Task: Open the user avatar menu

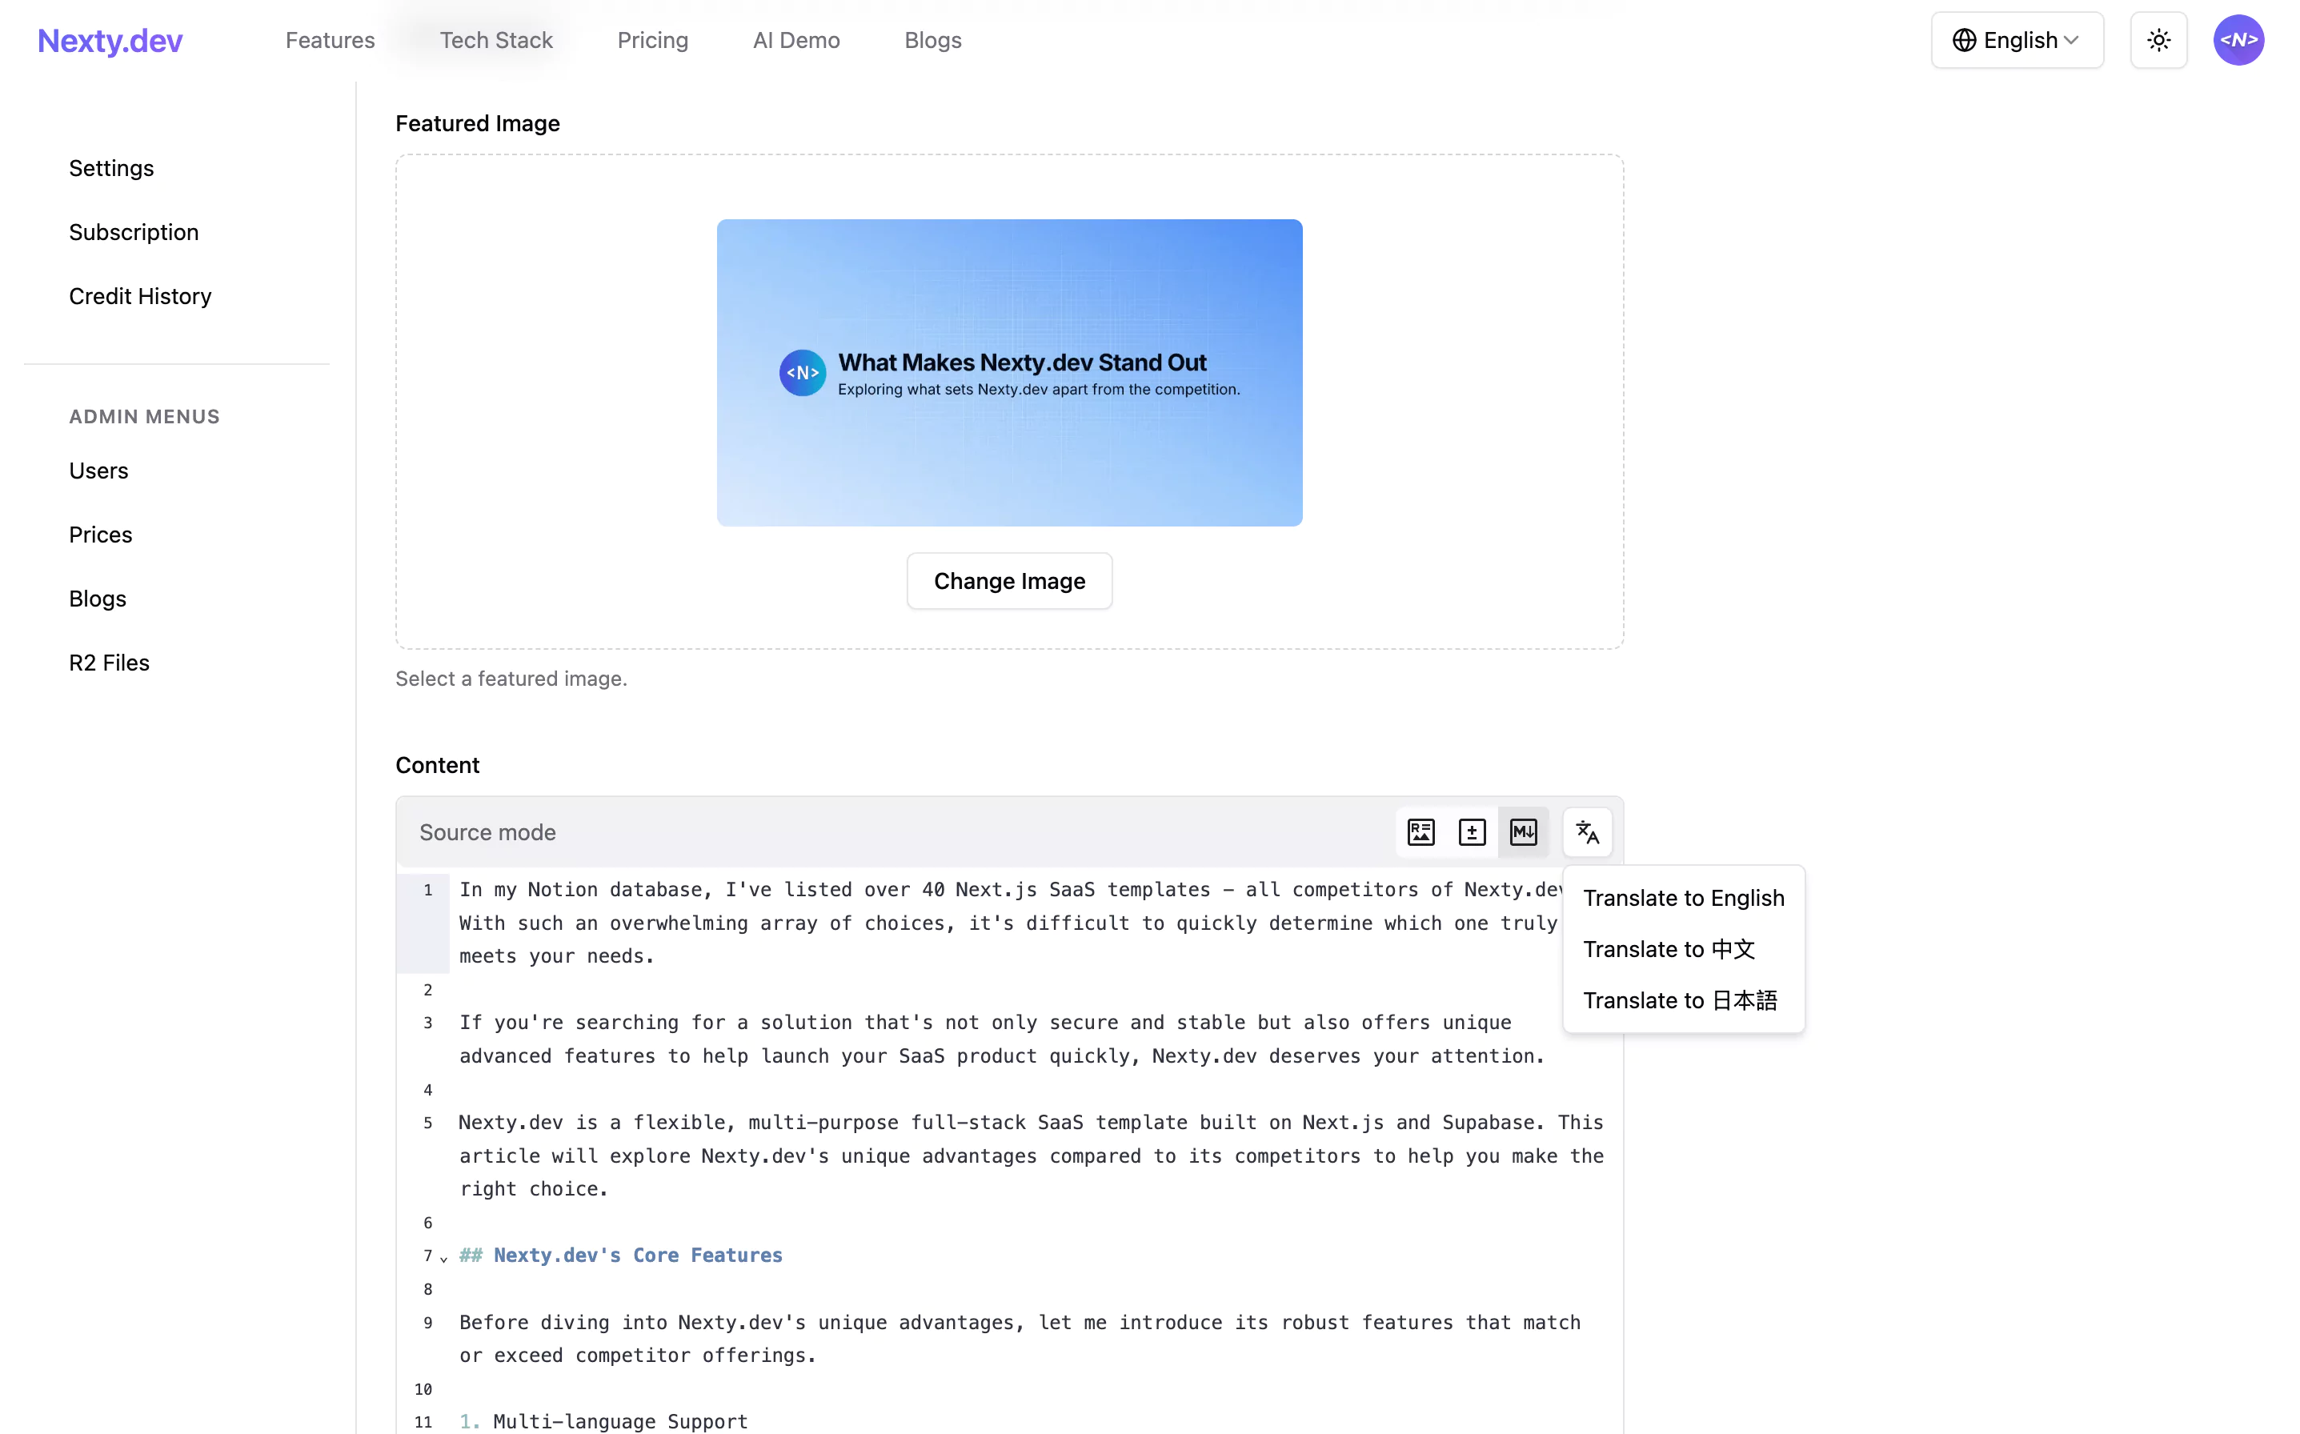Action: click(x=2238, y=40)
